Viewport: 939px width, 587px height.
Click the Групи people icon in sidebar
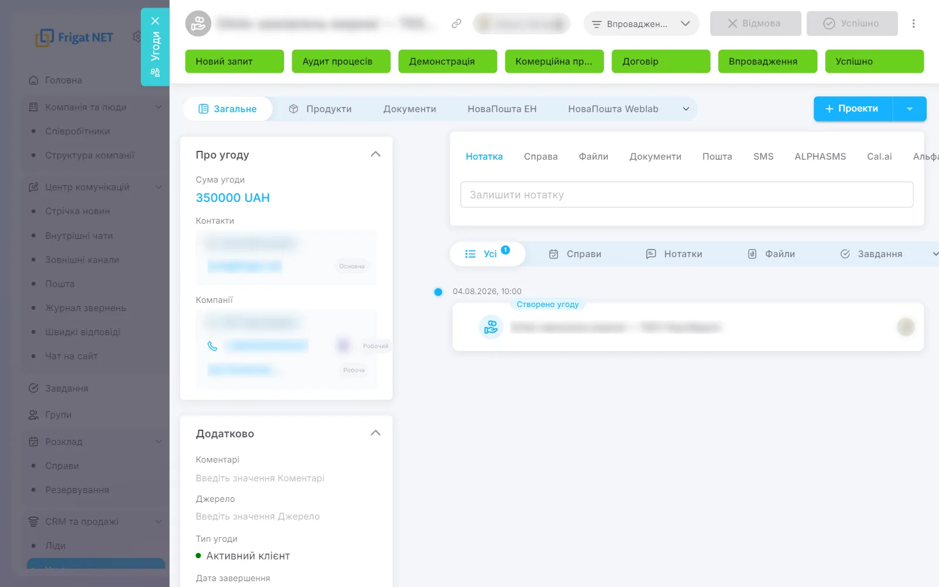pos(33,414)
